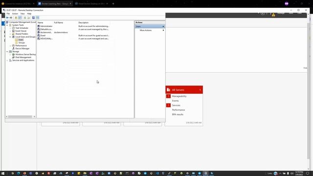Click the Back arrow in Computer Management toolbar

[x=7, y=18]
